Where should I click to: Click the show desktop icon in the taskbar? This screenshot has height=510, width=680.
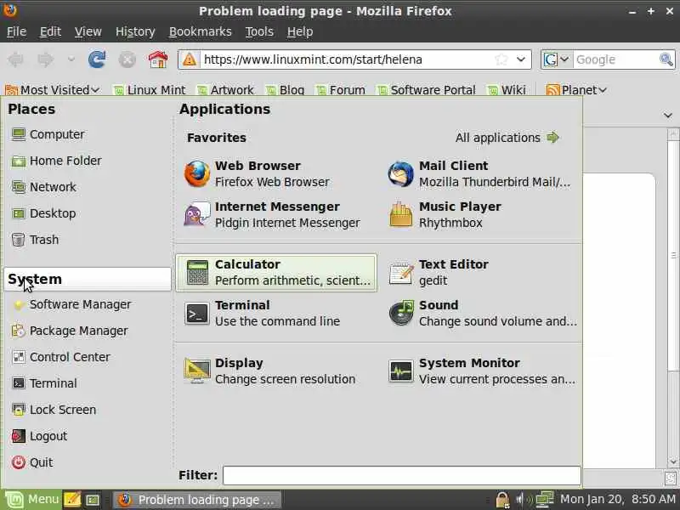(93, 500)
